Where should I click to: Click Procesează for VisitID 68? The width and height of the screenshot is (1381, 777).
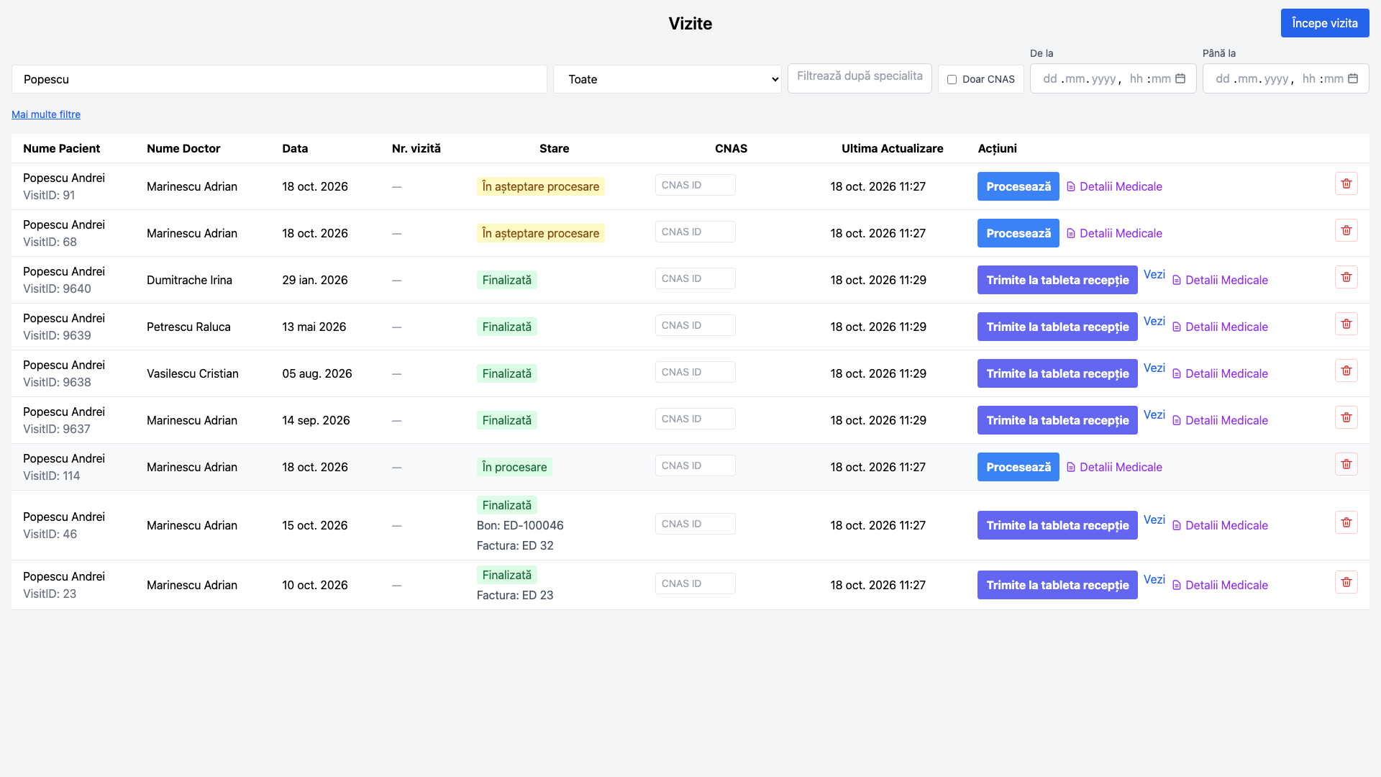click(x=1018, y=233)
